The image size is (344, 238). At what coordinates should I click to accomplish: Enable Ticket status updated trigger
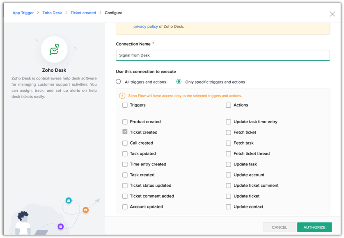click(x=125, y=186)
